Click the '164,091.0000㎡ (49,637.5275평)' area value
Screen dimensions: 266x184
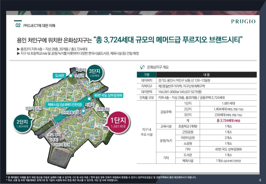tap(180, 92)
